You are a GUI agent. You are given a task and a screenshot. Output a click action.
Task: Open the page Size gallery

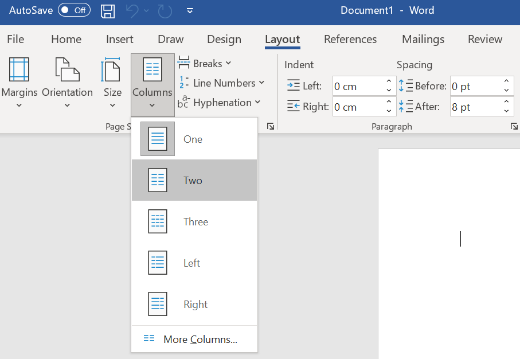click(x=112, y=83)
